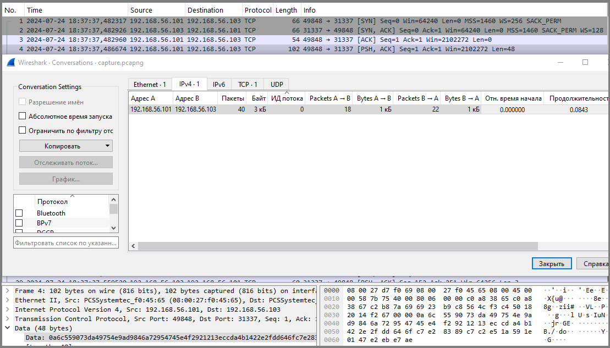The width and height of the screenshot is (610, 348).
Task: Sort by Bytes B → A column
Action: pos(461,98)
